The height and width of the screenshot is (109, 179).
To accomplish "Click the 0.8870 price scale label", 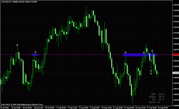I will [176, 100].
